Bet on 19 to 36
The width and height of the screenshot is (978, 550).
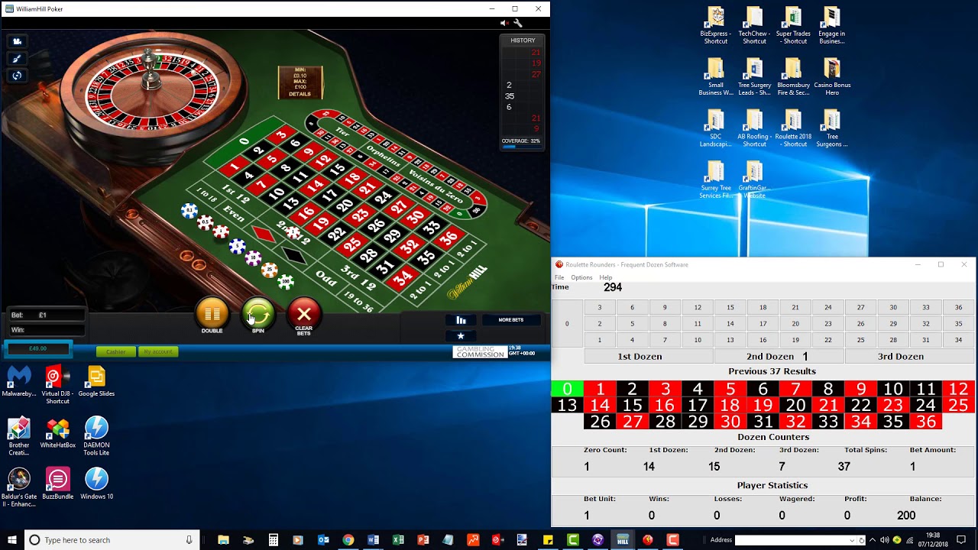358,302
